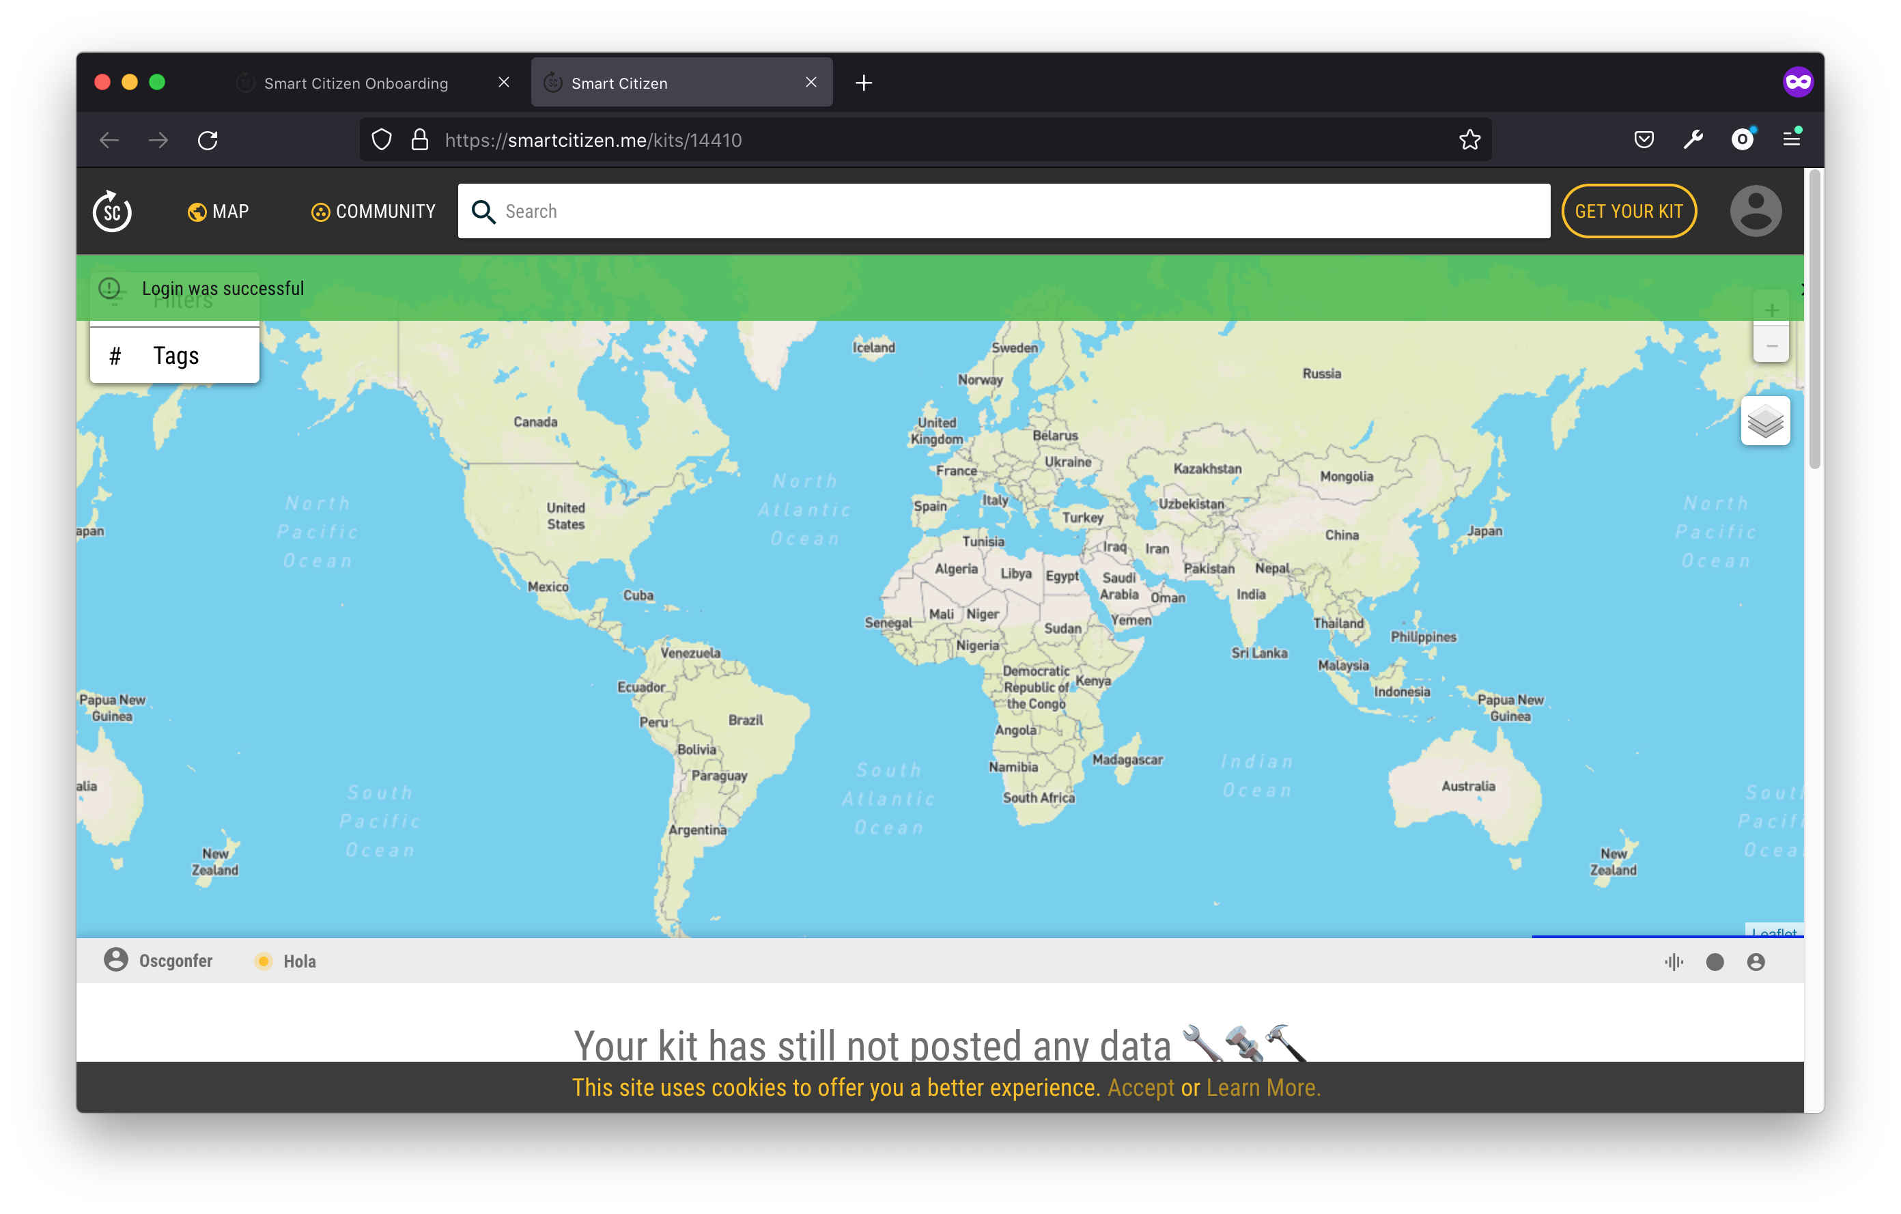The height and width of the screenshot is (1214, 1901).
Task: Bookmark this page with star icon
Action: click(x=1469, y=140)
